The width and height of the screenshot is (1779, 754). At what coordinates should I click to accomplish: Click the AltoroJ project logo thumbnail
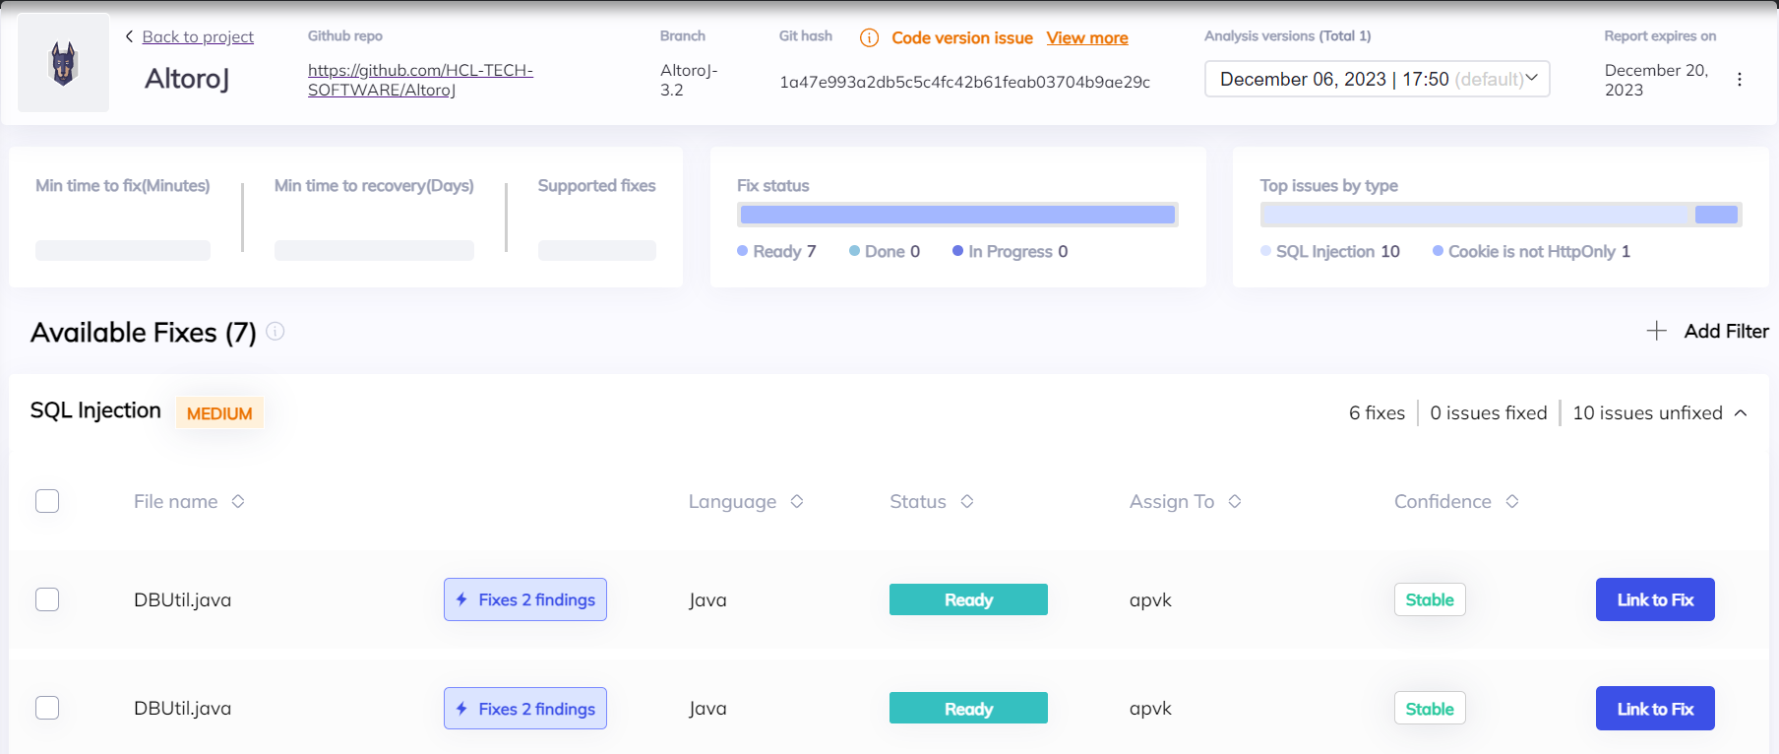(x=64, y=63)
